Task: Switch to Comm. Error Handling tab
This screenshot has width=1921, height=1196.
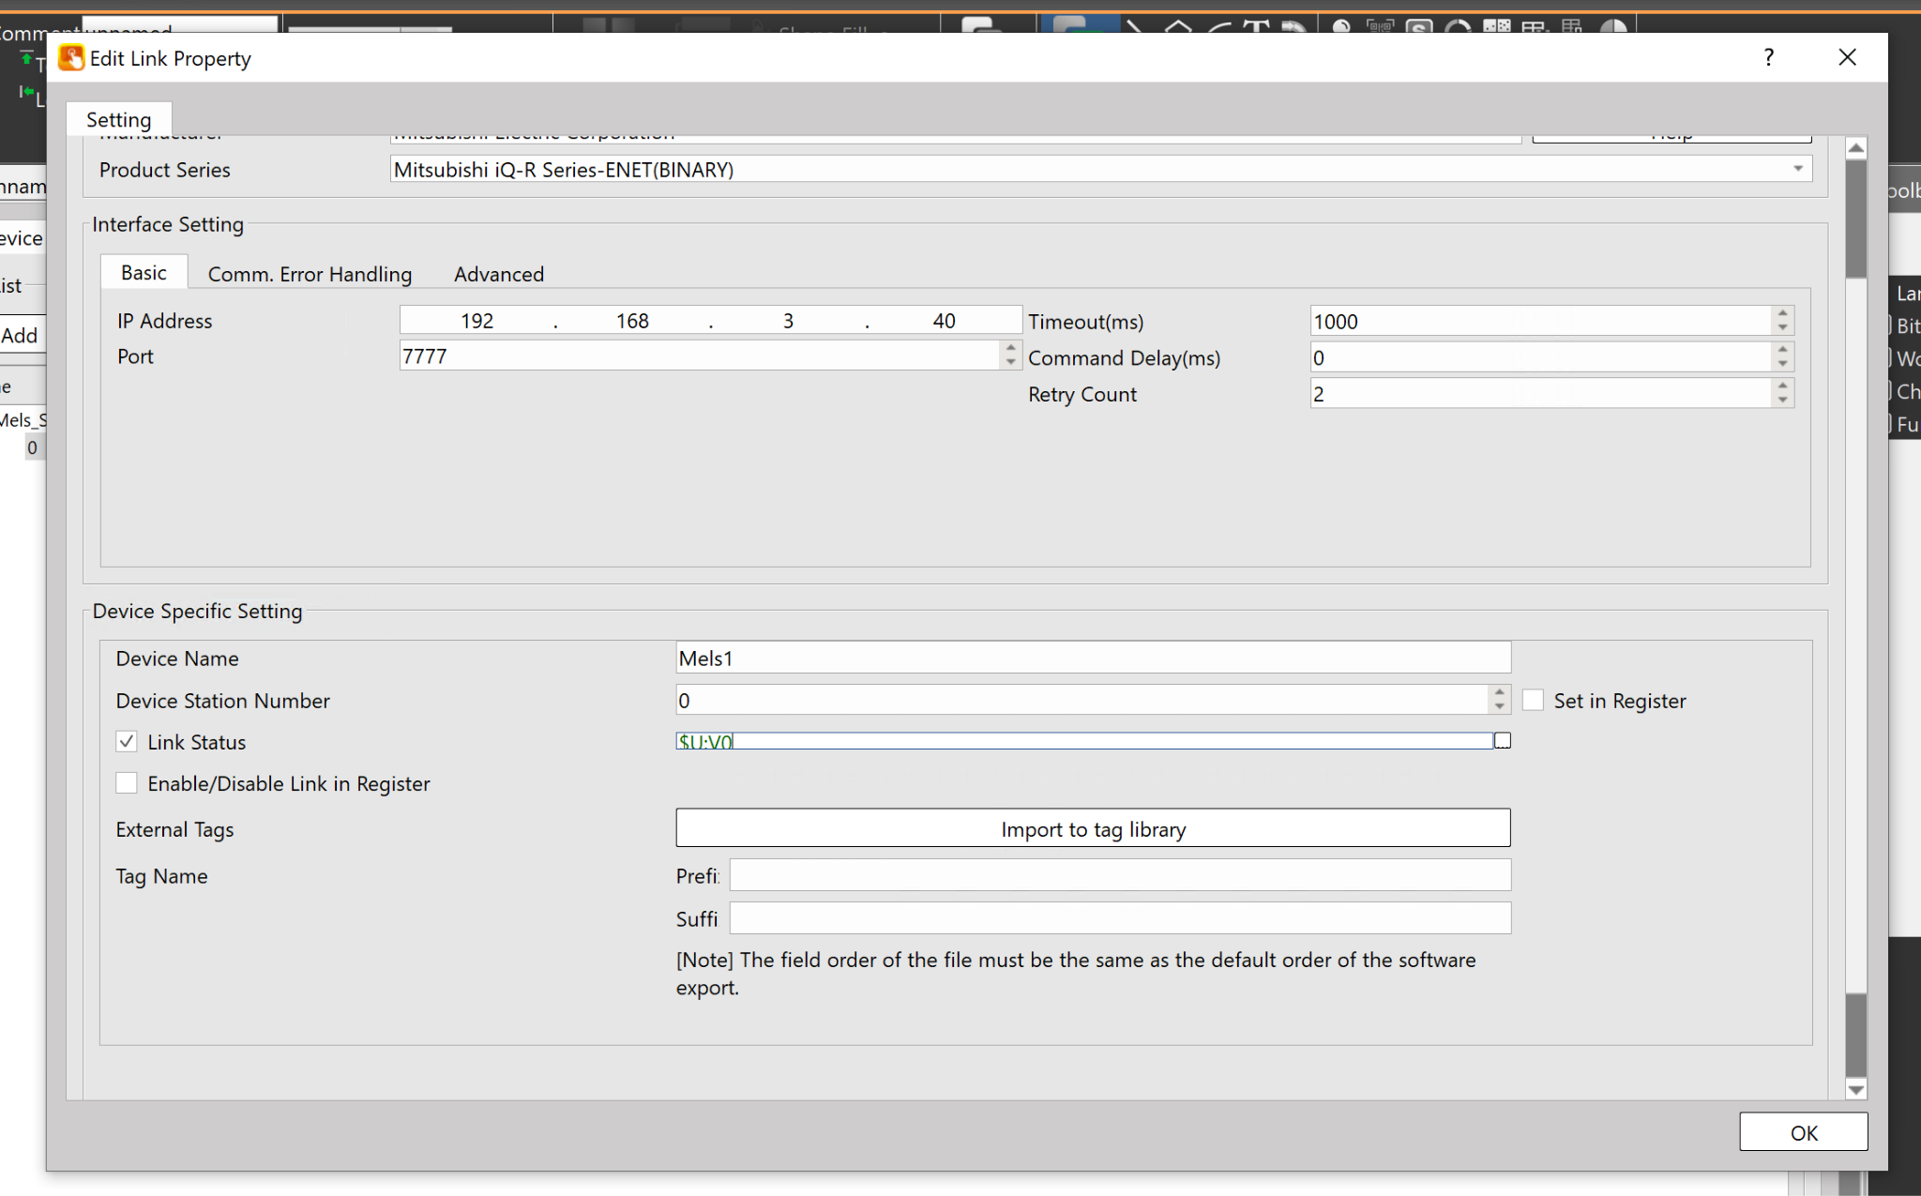Action: (x=310, y=274)
